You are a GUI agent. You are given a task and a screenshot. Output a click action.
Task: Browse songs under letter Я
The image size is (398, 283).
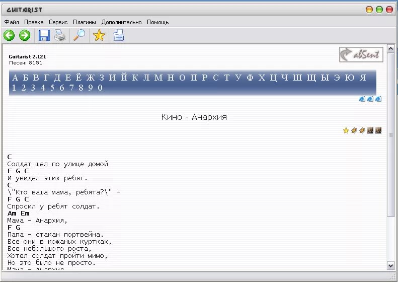tap(363, 78)
